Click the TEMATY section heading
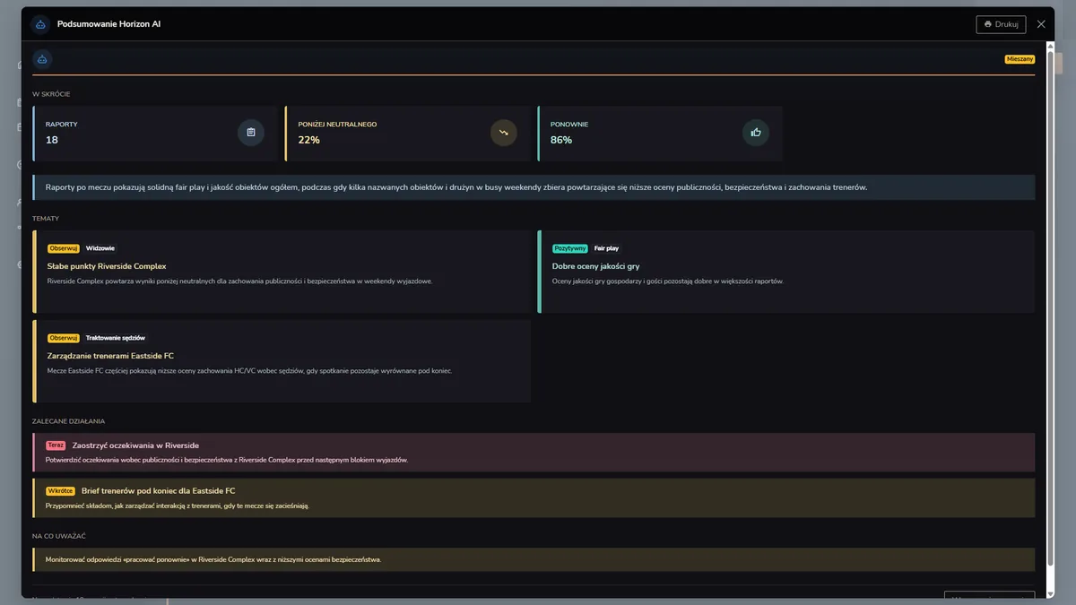This screenshot has height=605, width=1076. coord(46,219)
